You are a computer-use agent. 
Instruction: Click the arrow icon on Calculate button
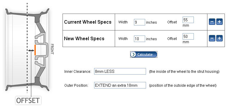(x=134, y=54)
